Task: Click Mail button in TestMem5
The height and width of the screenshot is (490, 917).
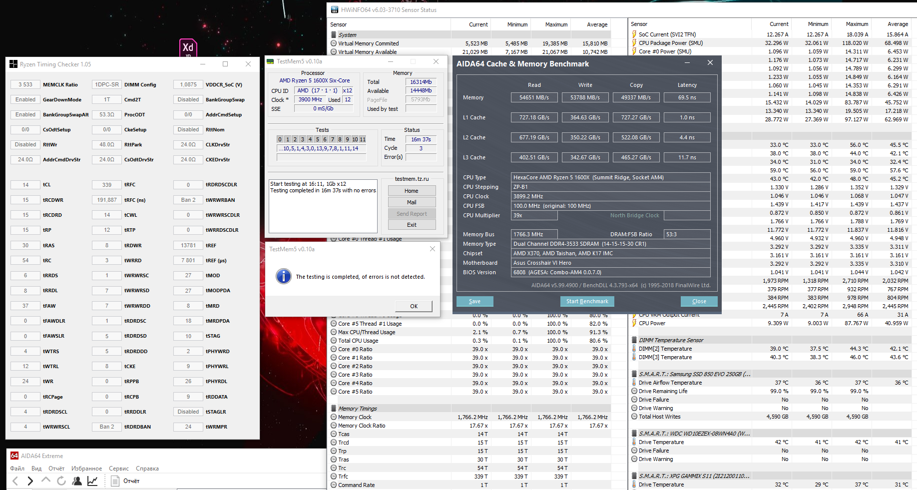Action: click(412, 202)
